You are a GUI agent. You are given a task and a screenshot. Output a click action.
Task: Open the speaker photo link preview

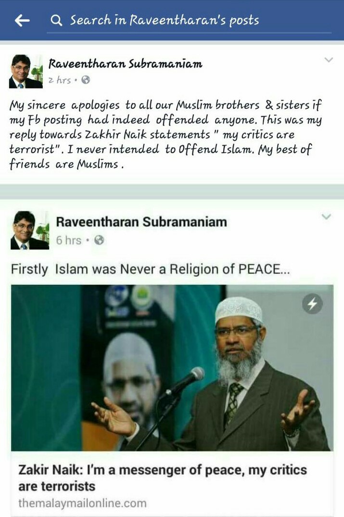pyautogui.click(x=172, y=368)
